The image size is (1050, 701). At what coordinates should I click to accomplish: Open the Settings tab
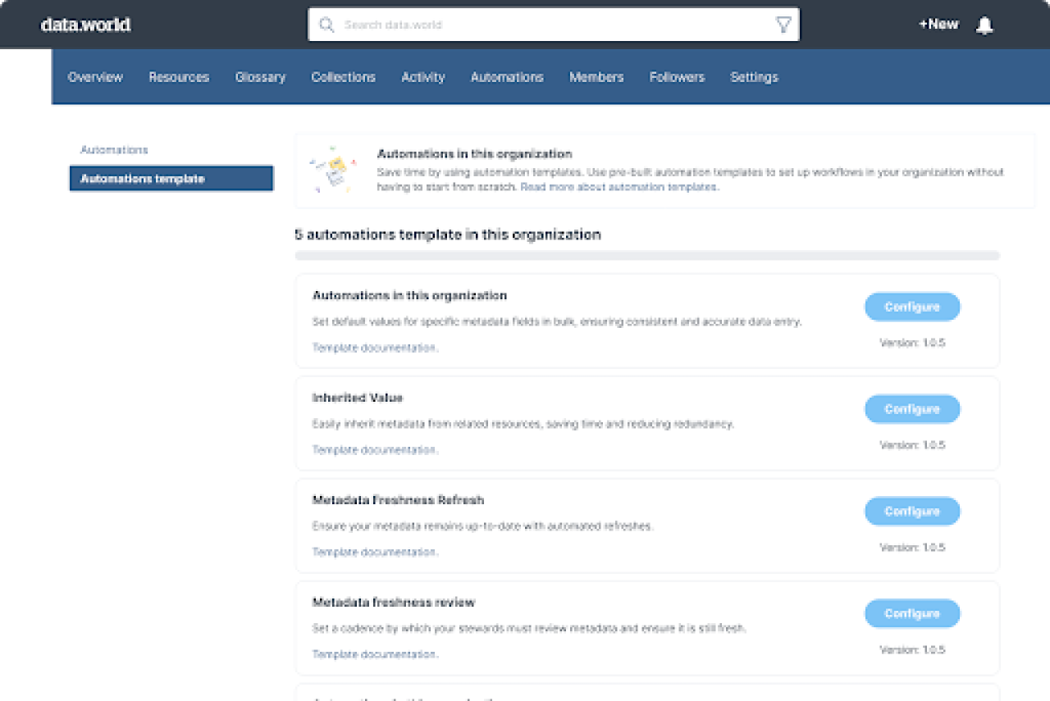click(754, 77)
